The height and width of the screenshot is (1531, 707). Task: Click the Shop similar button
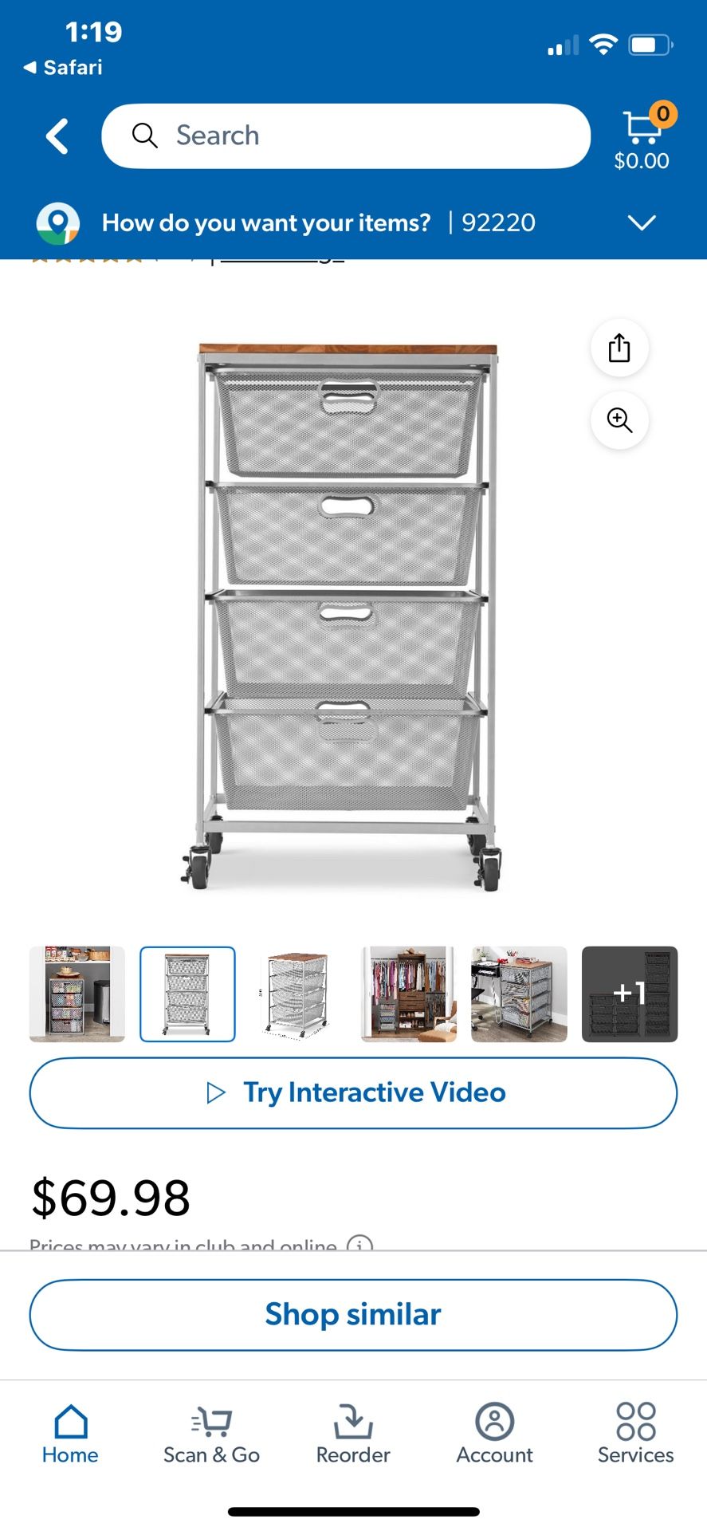353,1315
